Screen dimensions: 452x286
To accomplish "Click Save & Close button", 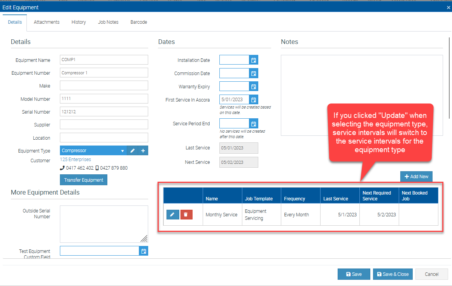I will click(392, 274).
